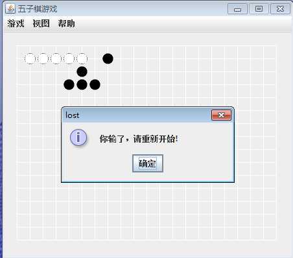This screenshot has height=258, width=293.
Task: Click the isolated black stone in the top row
Action: pyautogui.click(x=108, y=58)
